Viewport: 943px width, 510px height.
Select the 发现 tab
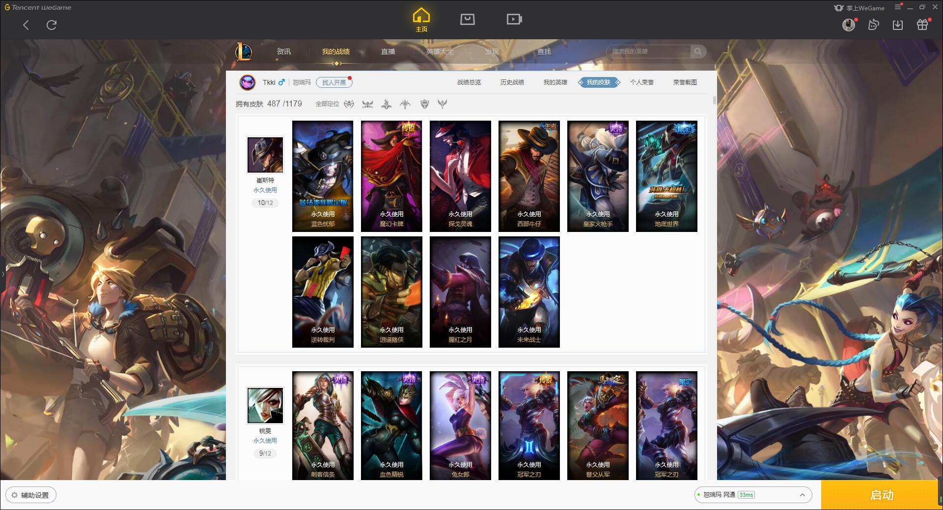tap(492, 51)
